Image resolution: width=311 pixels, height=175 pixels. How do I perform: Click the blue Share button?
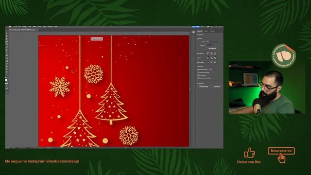(196, 27)
